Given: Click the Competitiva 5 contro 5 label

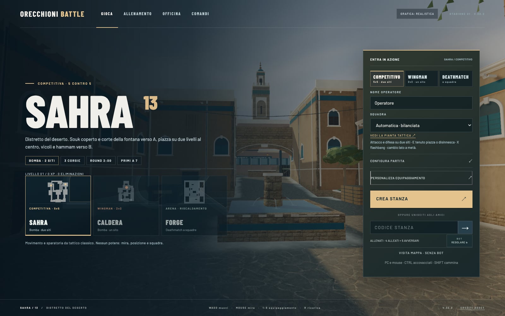Looking at the screenshot, I should [64, 84].
